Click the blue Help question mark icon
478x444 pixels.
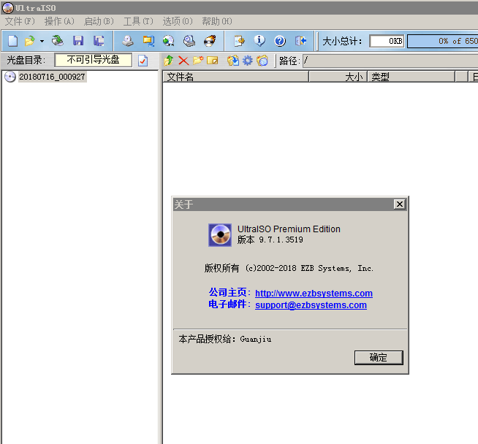tap(279, 41)
